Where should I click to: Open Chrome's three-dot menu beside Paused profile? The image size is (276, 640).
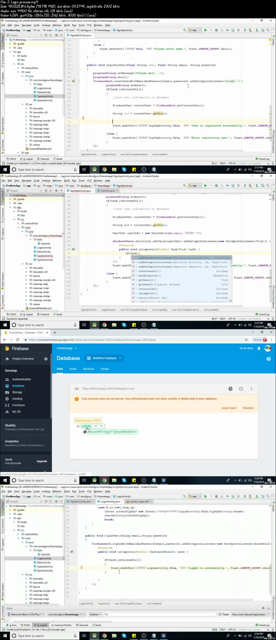click(271, 340)
